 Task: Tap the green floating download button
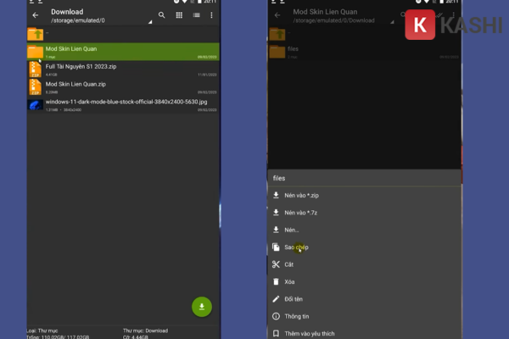pyautogui.click(x=202, y=307)
